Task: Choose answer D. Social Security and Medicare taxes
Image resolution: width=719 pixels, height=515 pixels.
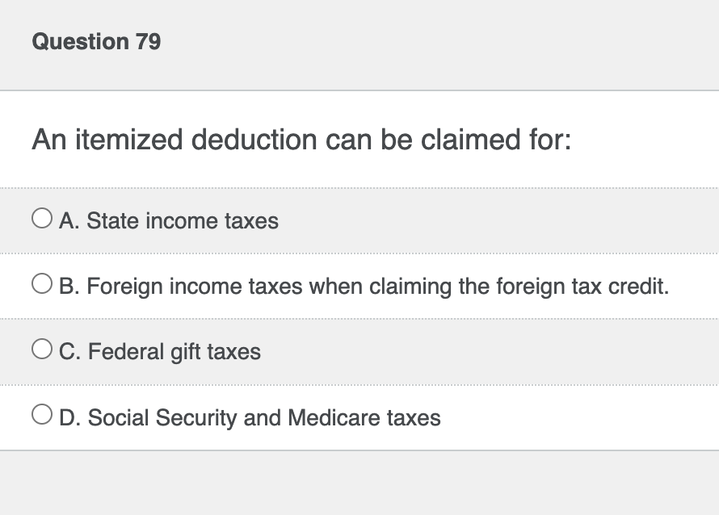Action: click(x=250, y=418)
